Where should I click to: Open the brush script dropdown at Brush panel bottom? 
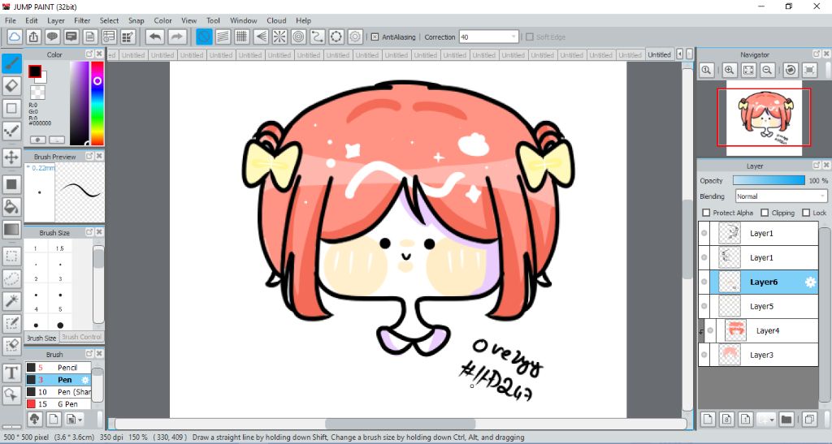tap(73, 419)
